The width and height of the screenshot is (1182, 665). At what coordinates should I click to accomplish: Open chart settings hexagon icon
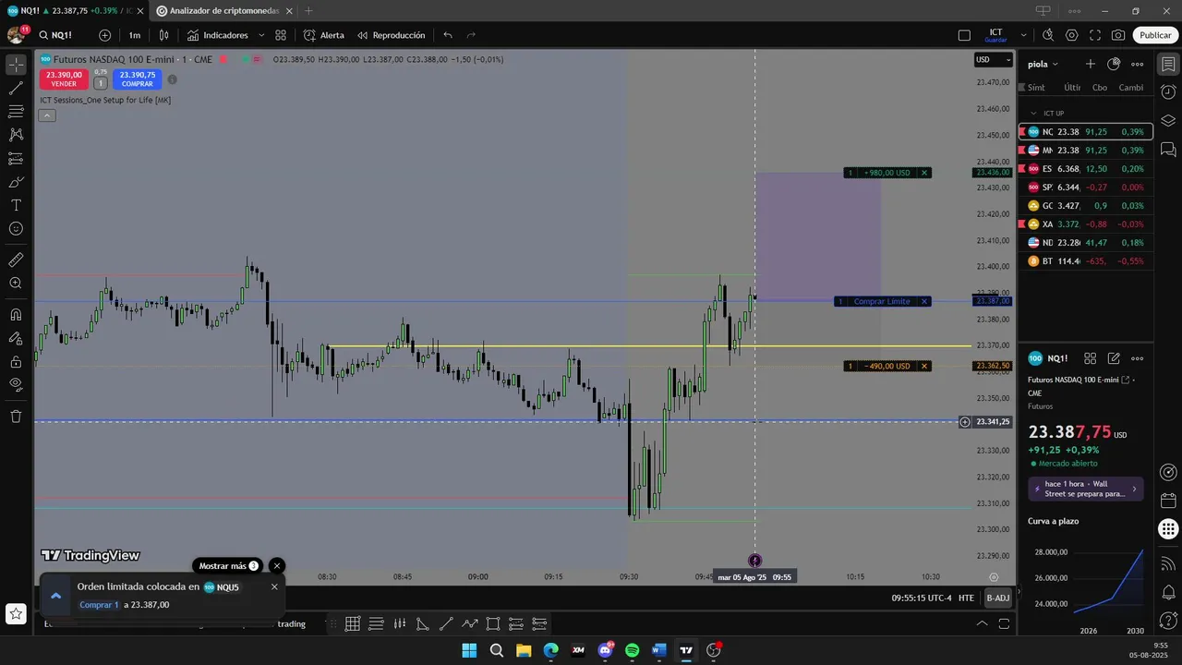[1071, 35]
